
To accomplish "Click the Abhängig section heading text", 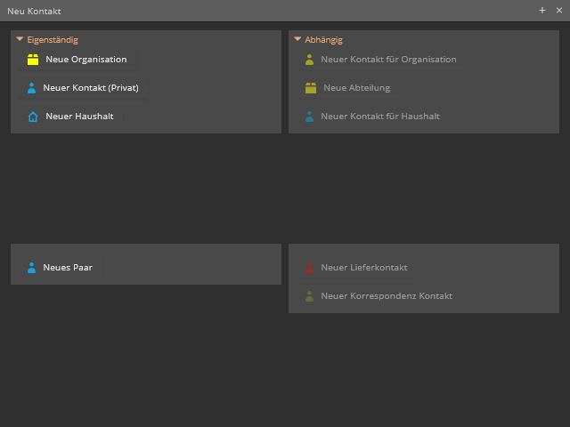I will 323,39.
